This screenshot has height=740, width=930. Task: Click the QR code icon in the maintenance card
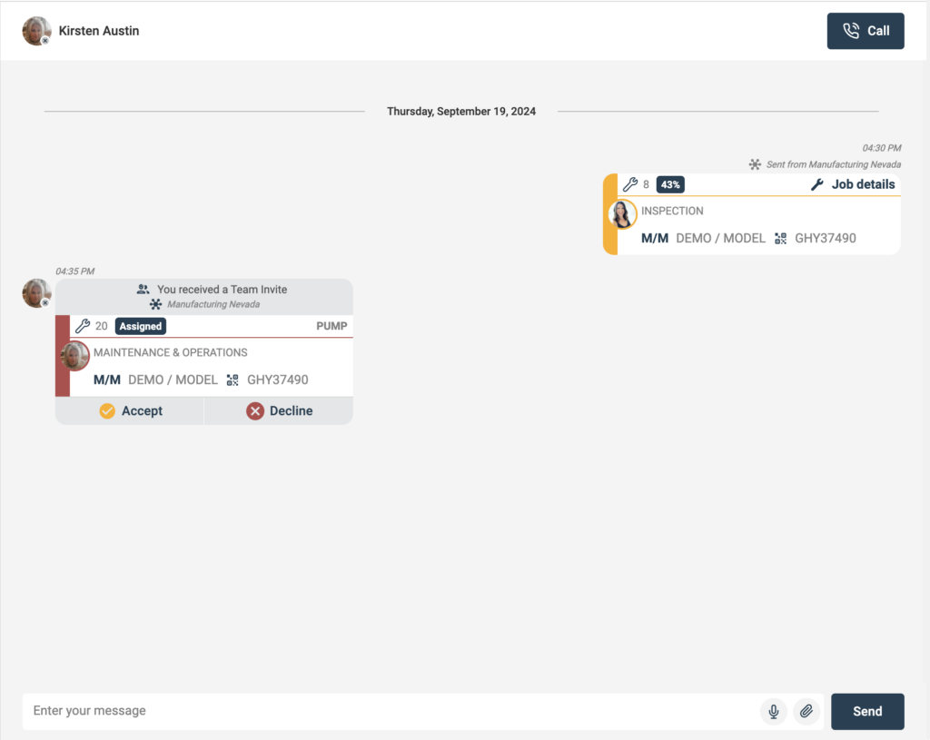pos(232,380)
